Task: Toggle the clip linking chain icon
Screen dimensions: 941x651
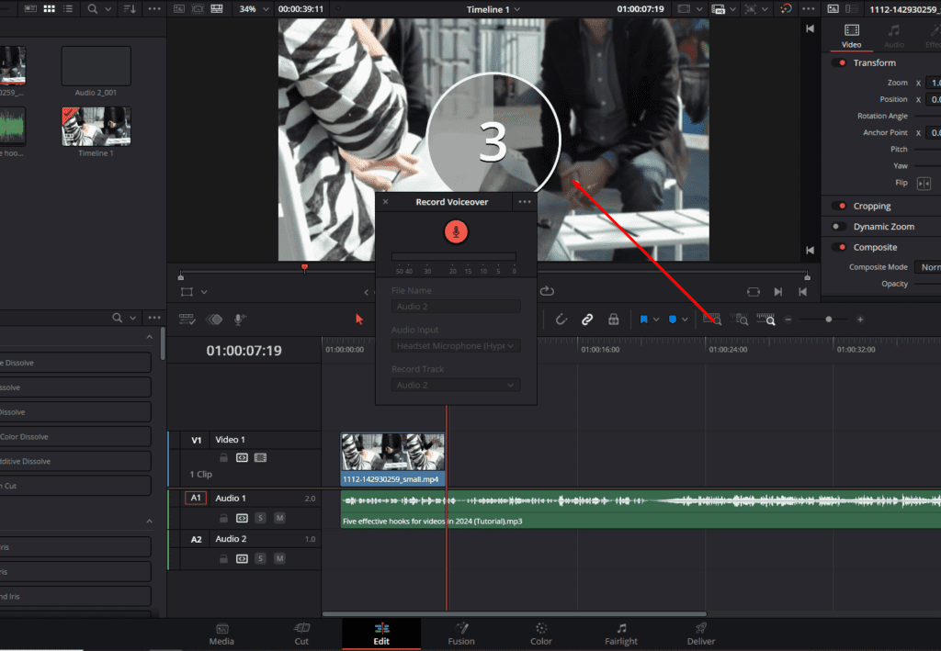Action: coord(587,320)
